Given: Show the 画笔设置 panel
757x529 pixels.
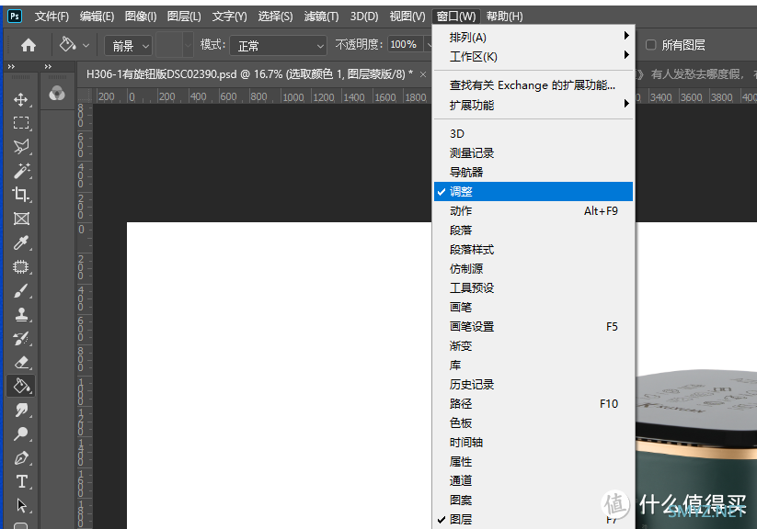Looking at the screenshot, I should (533, 326).
